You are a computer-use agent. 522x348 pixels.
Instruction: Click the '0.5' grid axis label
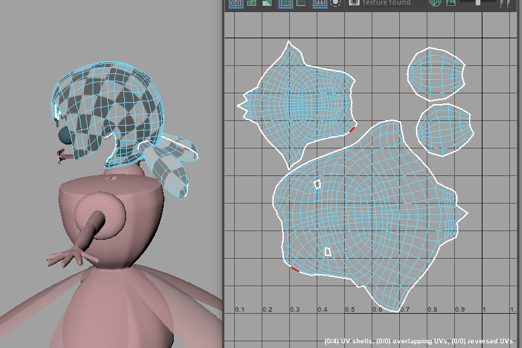click(x=350, y=309)
